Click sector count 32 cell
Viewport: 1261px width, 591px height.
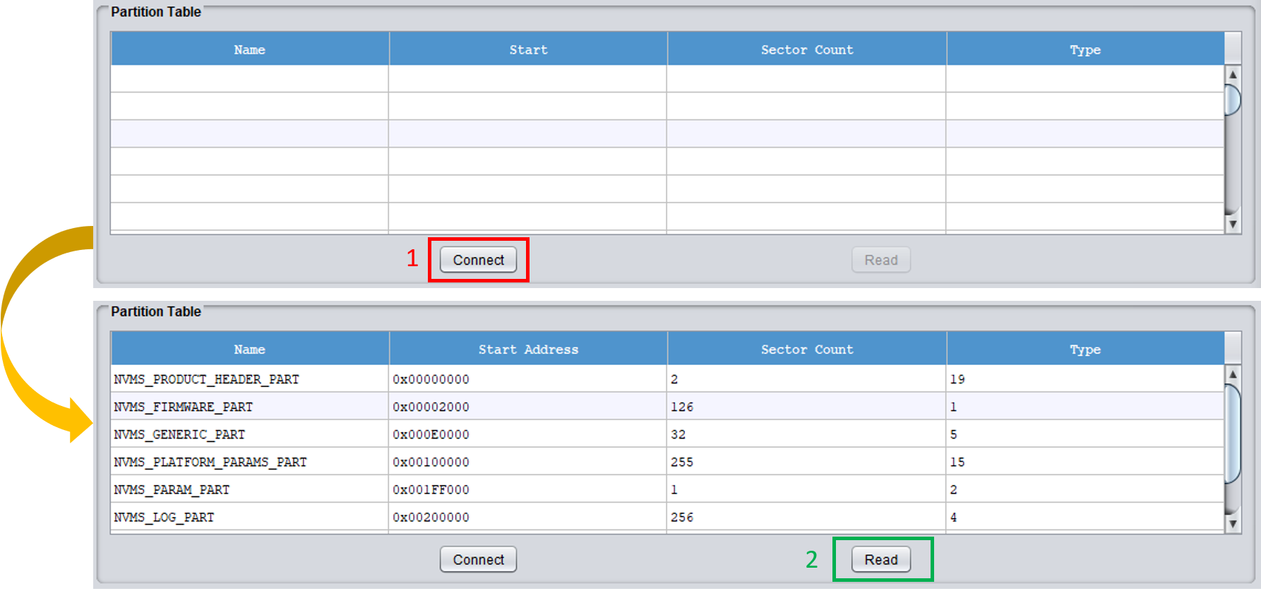806,434
